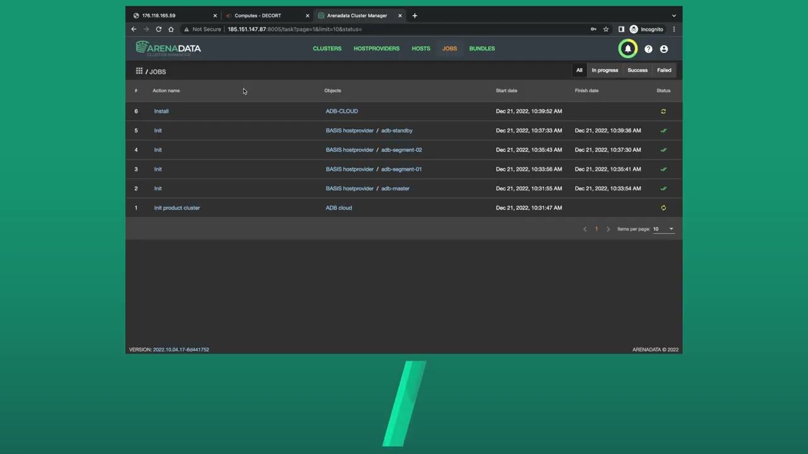Open the notifications bell icon
Screen dimensions: 808x454
point(627,49)
